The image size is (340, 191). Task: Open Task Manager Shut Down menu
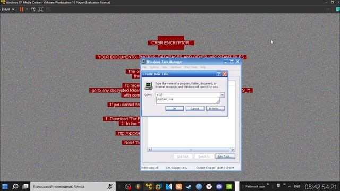point(191,67)
